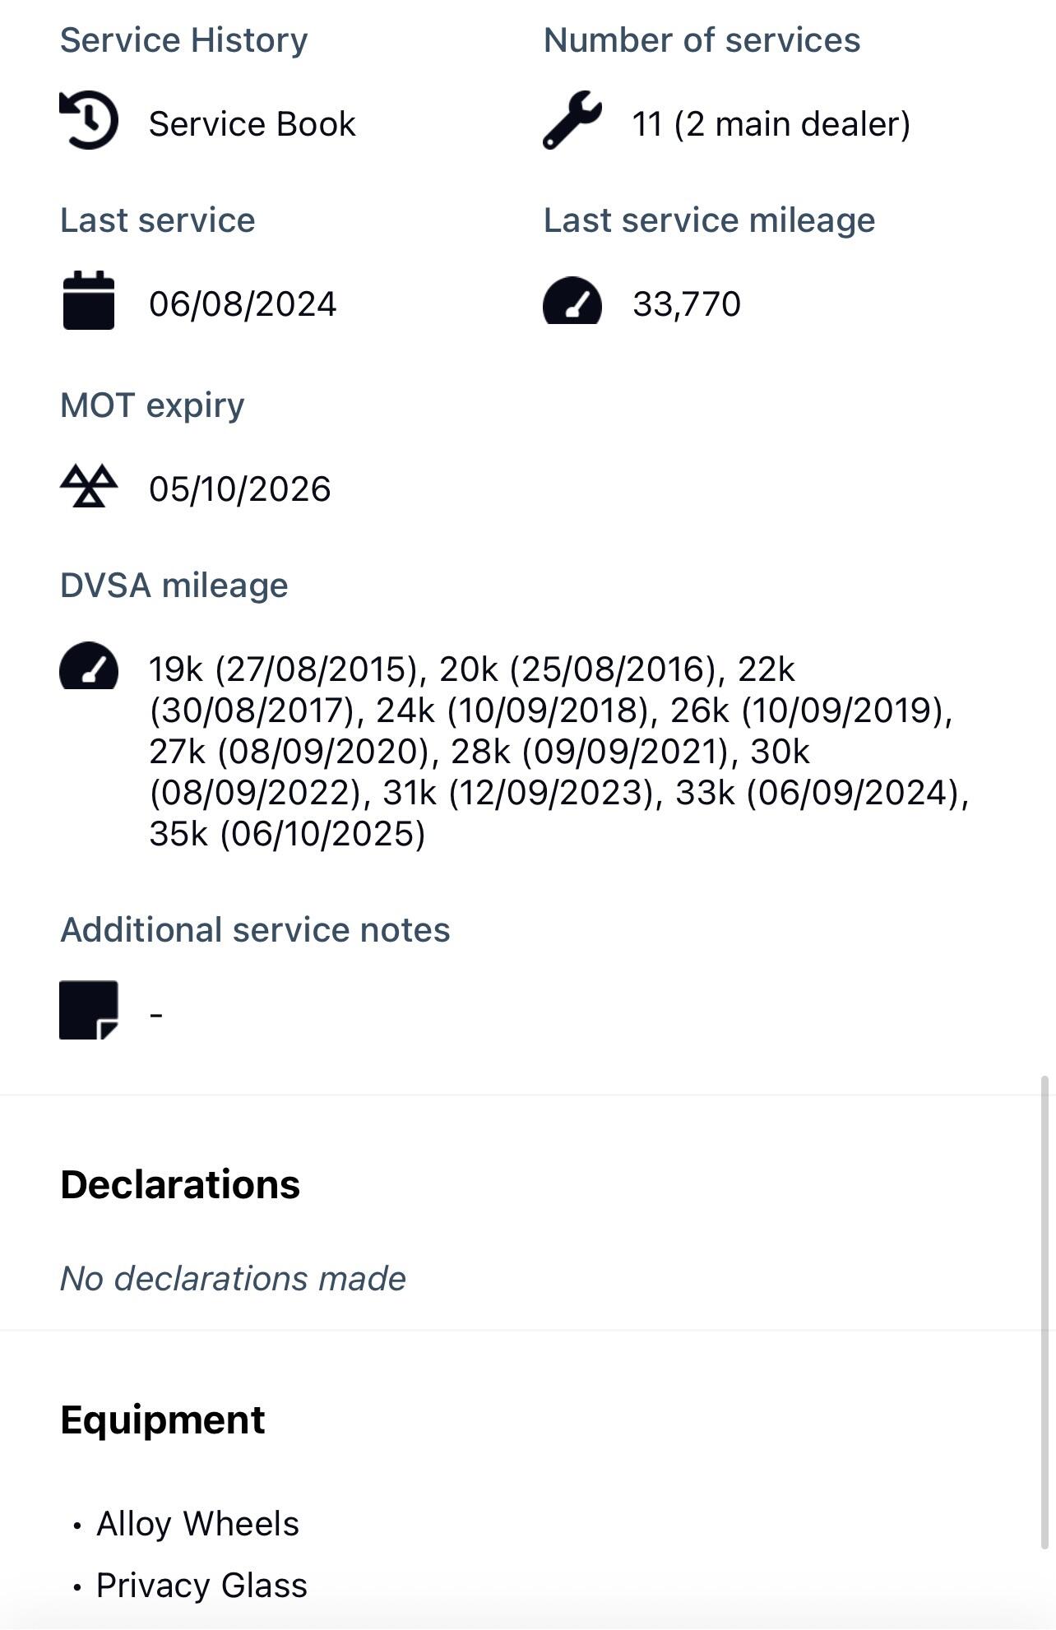Click the No declarations made text
Image resolution: width=1056 pixels, height=1630 pixels.
tap(233, 1279)
